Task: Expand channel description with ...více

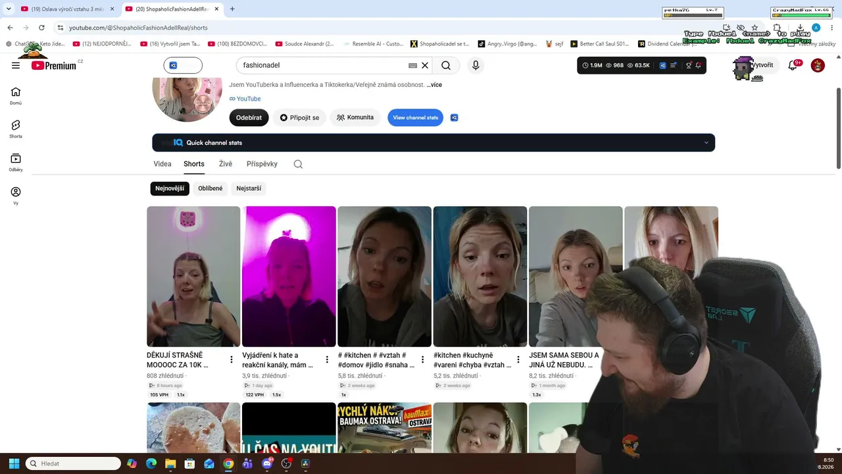Action: point(434,85)
